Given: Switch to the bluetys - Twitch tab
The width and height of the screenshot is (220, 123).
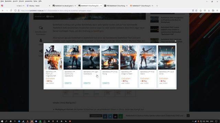Looking at the screenshot, I should tap(38, 6).
